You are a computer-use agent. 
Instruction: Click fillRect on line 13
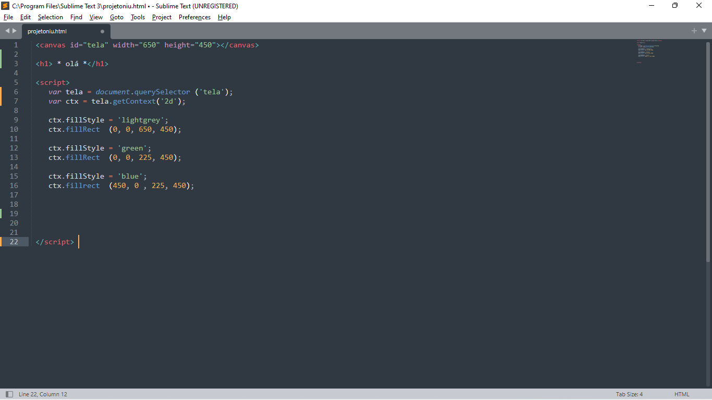[83, 157]
